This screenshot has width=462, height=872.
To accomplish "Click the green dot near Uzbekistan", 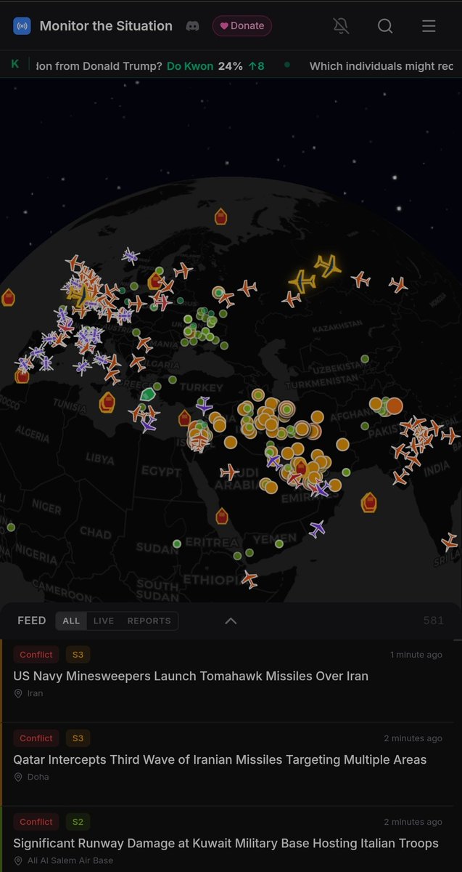I will pos(365,359).
